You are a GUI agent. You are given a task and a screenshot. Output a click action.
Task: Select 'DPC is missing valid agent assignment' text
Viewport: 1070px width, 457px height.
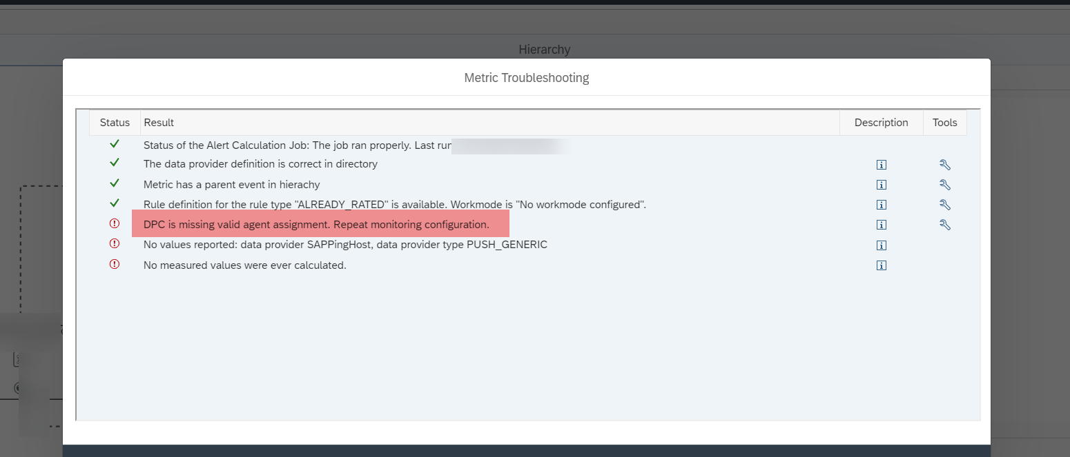(316, 225)
